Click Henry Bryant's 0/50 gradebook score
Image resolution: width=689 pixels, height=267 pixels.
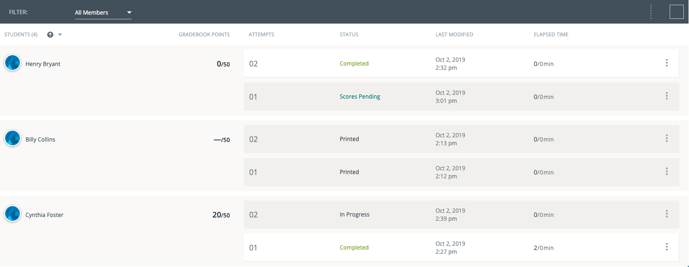pos(223,64)
